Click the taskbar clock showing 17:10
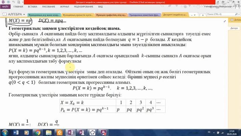Viewport: 241px width, 136px height. click(x=232, y=133)
